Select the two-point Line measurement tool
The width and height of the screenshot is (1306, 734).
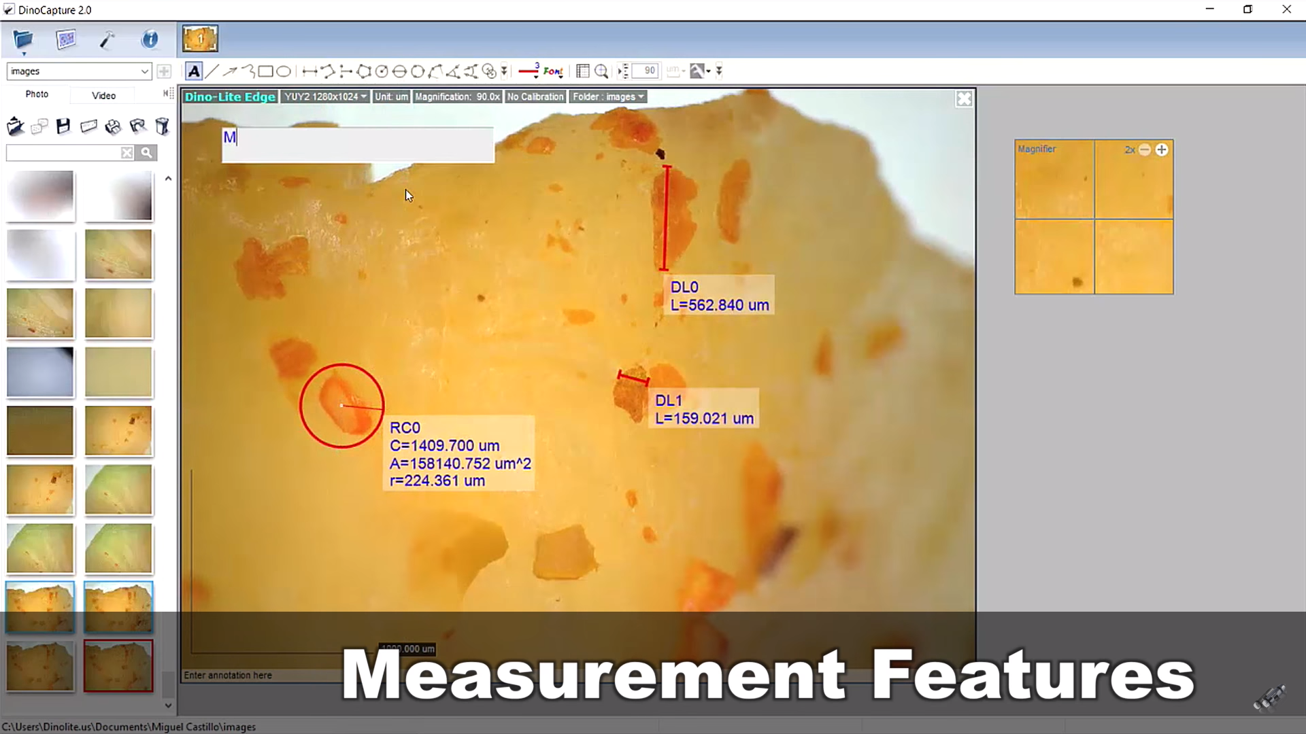309,71
